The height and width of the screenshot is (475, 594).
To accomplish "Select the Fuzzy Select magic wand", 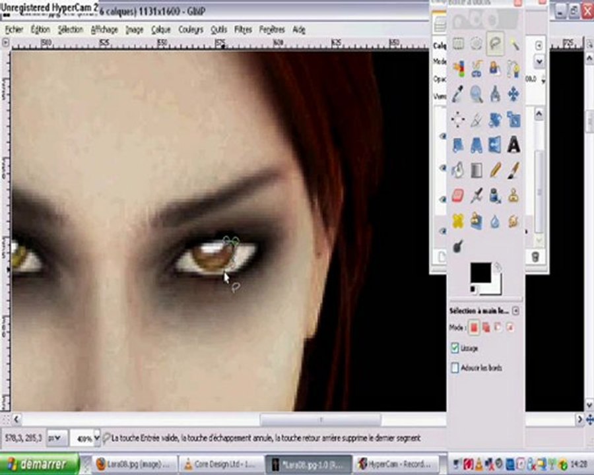I will (513, 45).
